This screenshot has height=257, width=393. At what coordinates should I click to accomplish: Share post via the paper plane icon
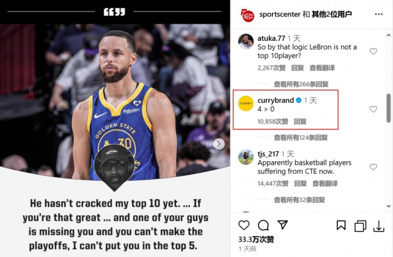click(283, 225)
